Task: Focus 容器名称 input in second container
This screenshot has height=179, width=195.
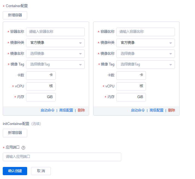Action: (145, 32)
